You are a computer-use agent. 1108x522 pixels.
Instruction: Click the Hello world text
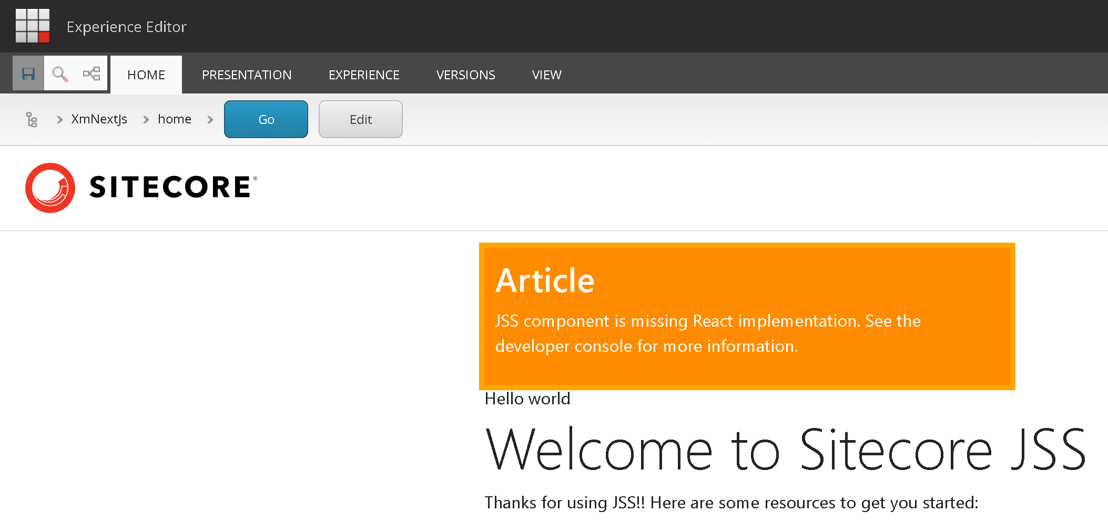point(527,399)
